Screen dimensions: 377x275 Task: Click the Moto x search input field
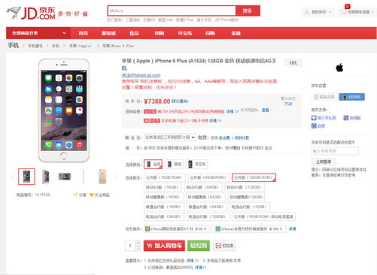click(x=172, y=11)
